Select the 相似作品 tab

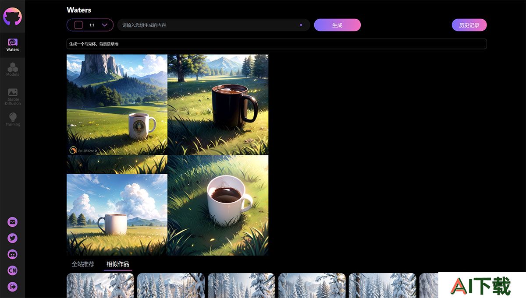click(118, 264)
